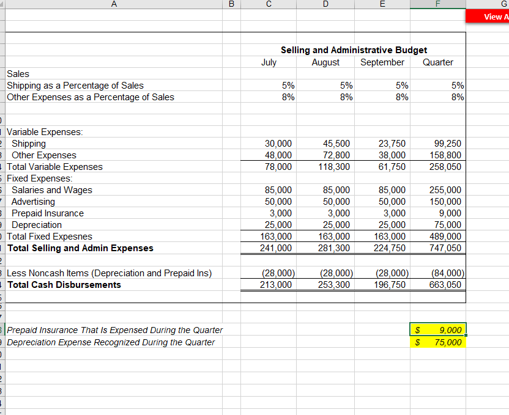The image size is (509, 415).
Task: Select the 747,050 total expenses cell
Action: 438,248
